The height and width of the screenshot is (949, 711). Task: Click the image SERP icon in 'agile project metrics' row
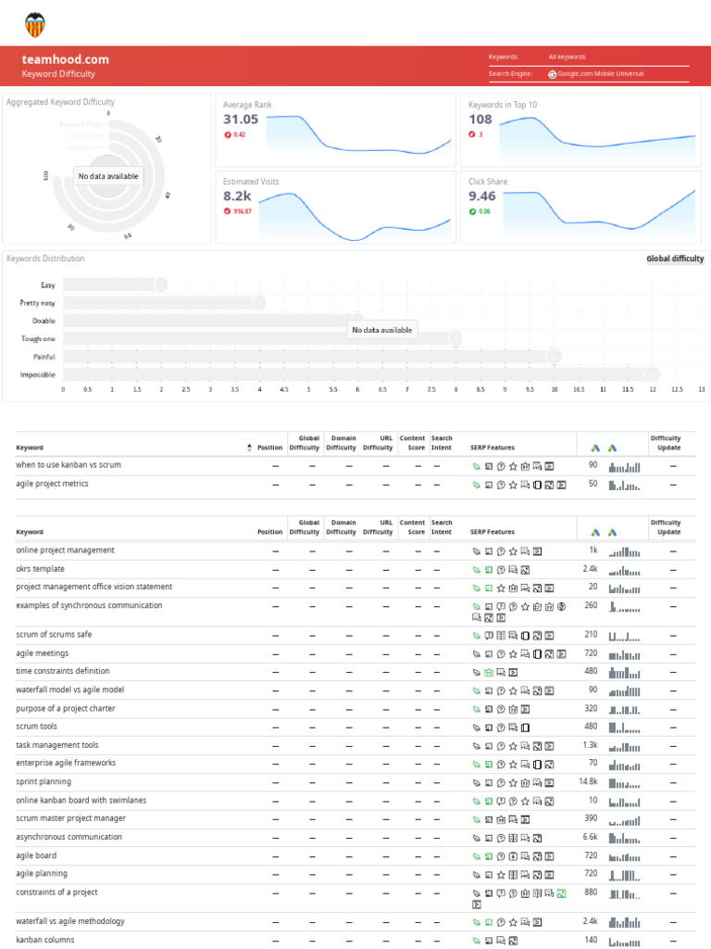click(x=549, y=486)
